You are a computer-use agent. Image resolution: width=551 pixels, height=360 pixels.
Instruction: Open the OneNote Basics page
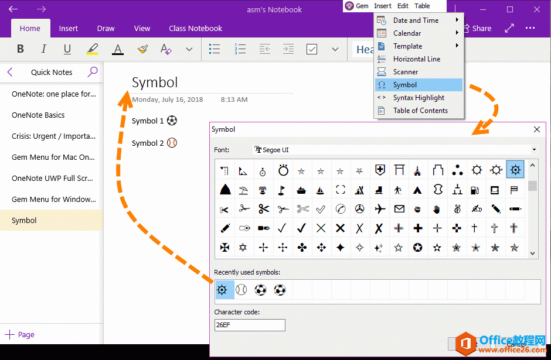(38, 115)
